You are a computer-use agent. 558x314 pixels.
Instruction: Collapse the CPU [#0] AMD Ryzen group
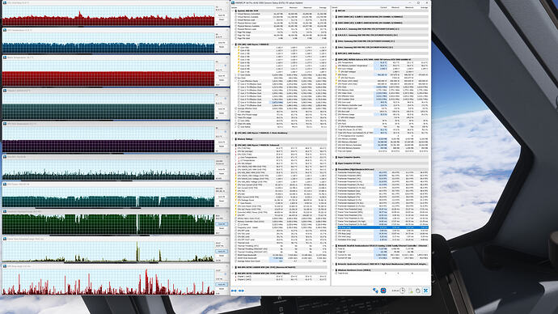(x=234, y=45)
